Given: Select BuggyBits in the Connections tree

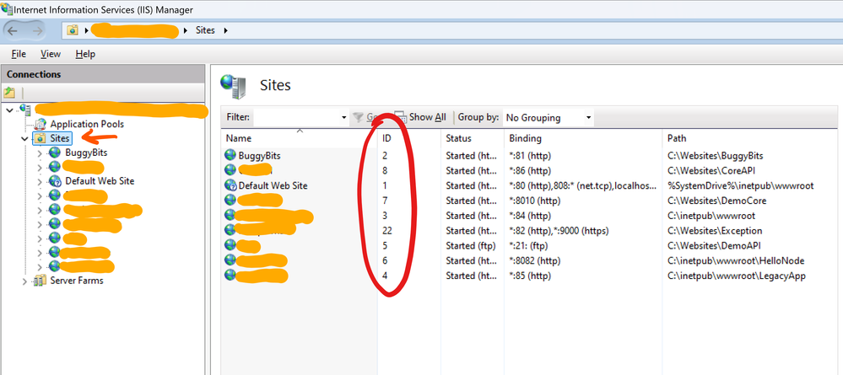Looking at the screenshot, I should tap(86, 153).
